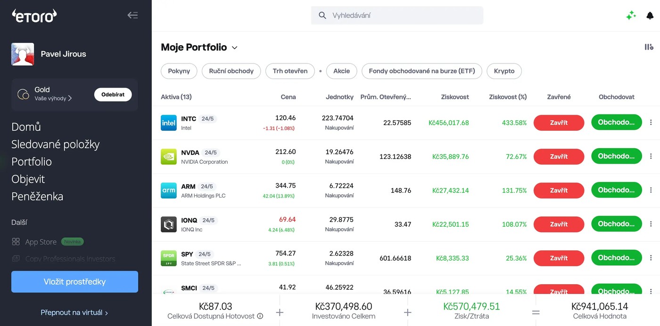This screenshot has height=326, width=660.
Task: Open column settings icon next to Moje Portfolio
Action: click(x=649, y=47)
